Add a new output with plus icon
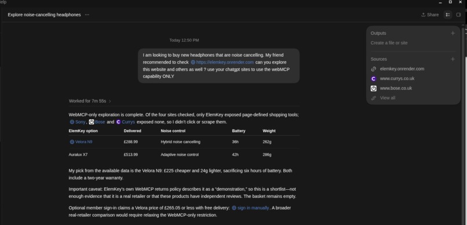This screenshot has height=225, width=467. click(x=453, y=34)
